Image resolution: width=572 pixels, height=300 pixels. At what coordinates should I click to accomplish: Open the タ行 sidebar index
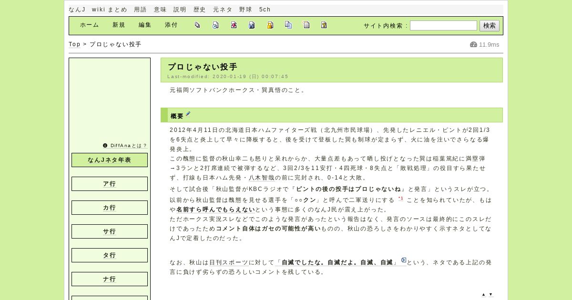(110, 255)
